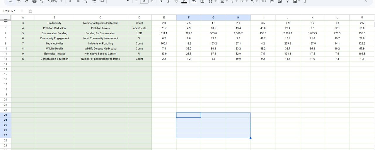This screenshot has width=375, height=150.
Task: Select row 12 header
Action: click(x=6, y=59)
